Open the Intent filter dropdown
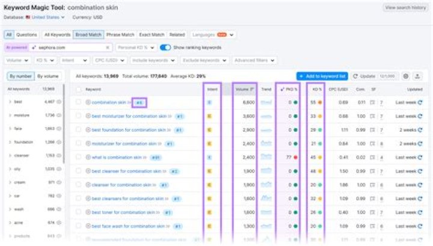The width and height of the screenshot is (433, 246). coord(75,60)
